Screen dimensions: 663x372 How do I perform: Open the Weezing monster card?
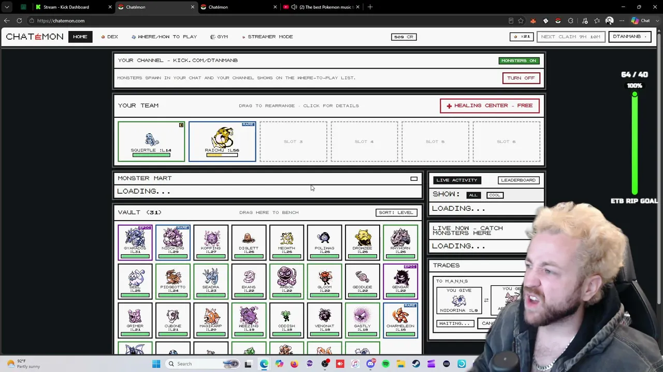pos(249,320)
